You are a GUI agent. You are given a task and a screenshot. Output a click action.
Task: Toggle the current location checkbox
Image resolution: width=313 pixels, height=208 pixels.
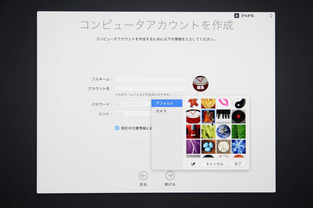pos(117,128)
